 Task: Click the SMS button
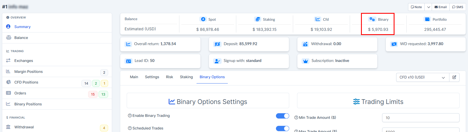(458, 7)
